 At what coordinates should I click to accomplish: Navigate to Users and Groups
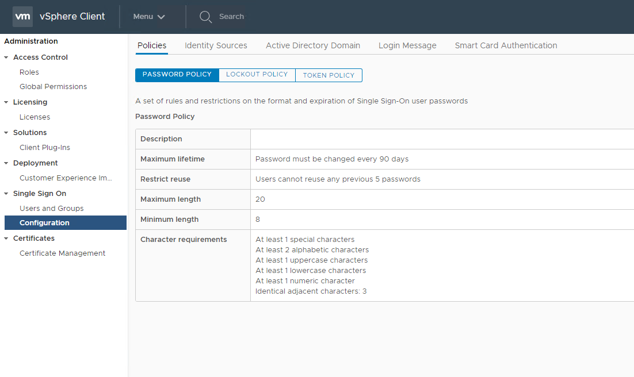tap(51, 209)
